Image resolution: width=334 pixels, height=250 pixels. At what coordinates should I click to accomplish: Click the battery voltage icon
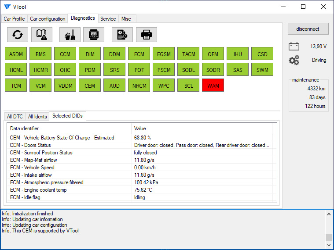[294, 46]
